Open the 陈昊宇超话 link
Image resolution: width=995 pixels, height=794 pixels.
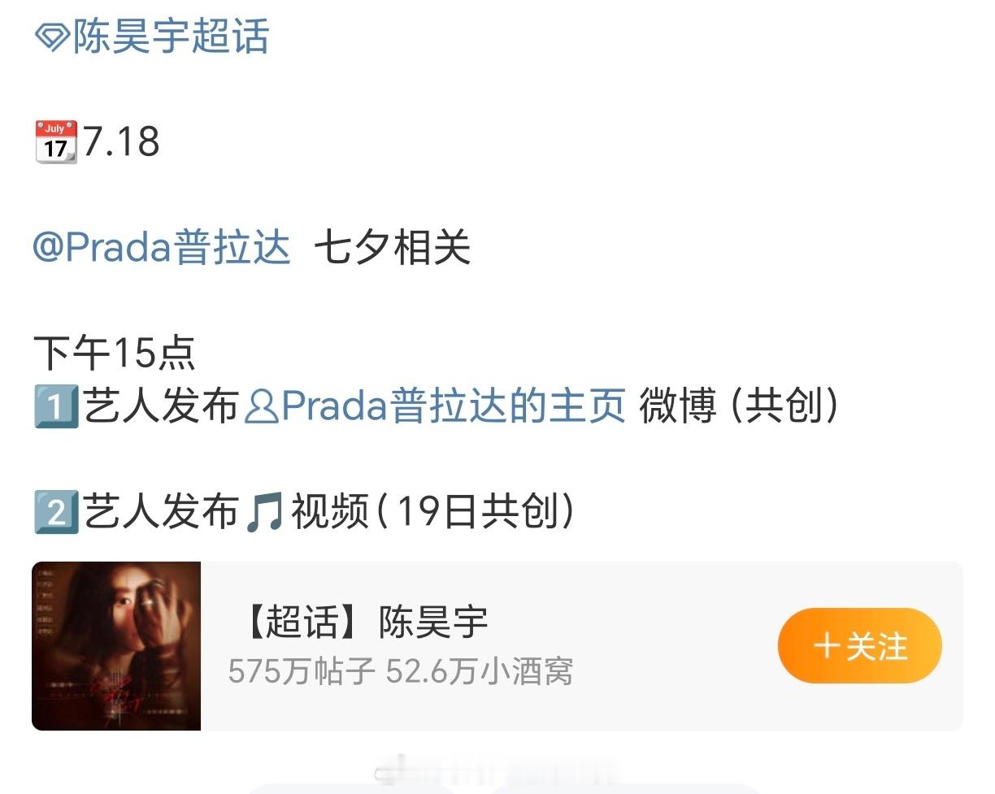171,37
